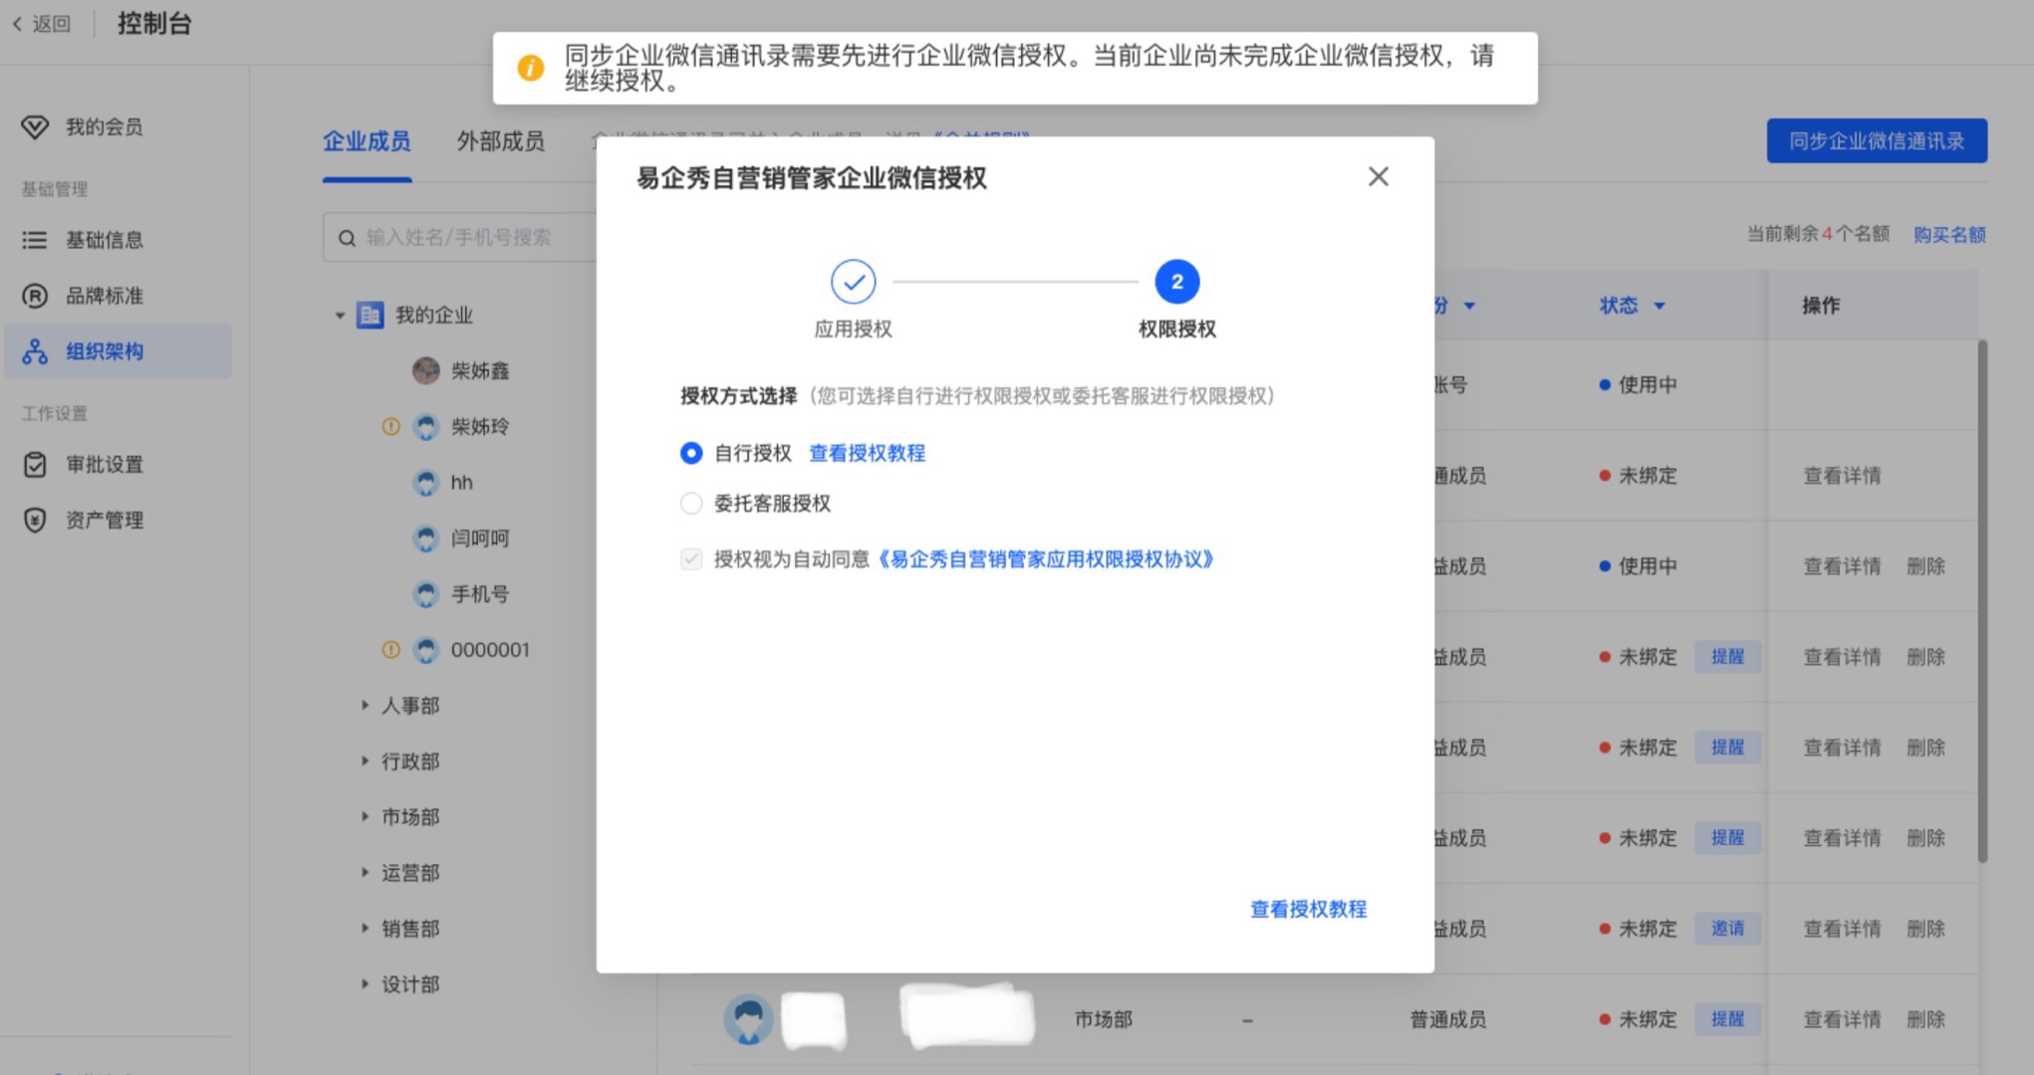The width and height of the screenshot is (2034, 1075).
Task: Expand the 运营部 department
Action: tap(365, 872)
